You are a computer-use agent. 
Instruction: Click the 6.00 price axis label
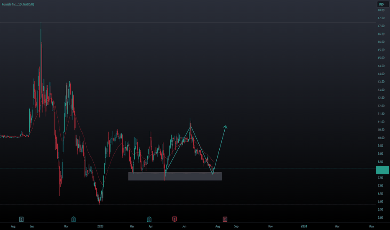click(x=380, y=202)
